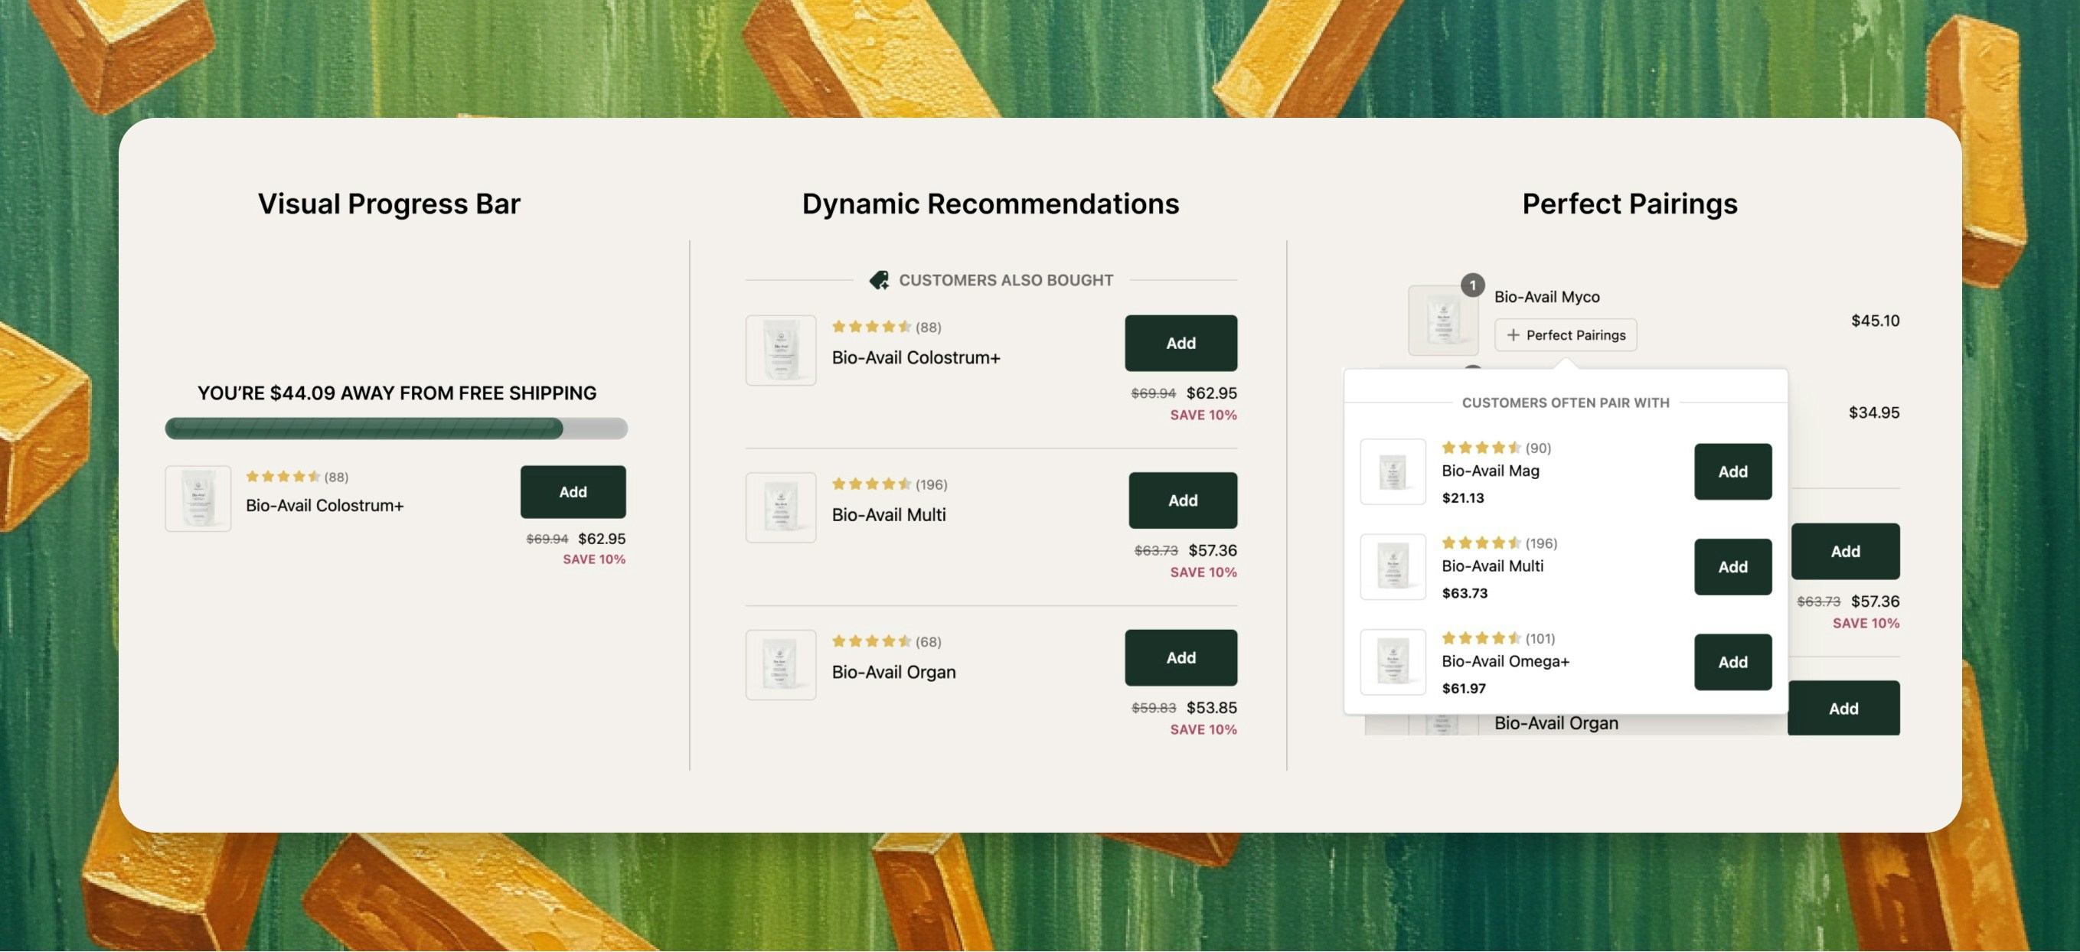2080x952 pixels.
Task: Open Bio-Avail Myco product thumbnail
Action: 1442,321
